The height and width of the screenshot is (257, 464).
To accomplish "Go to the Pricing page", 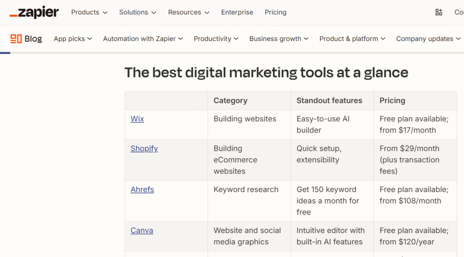I will click(275, 12).
